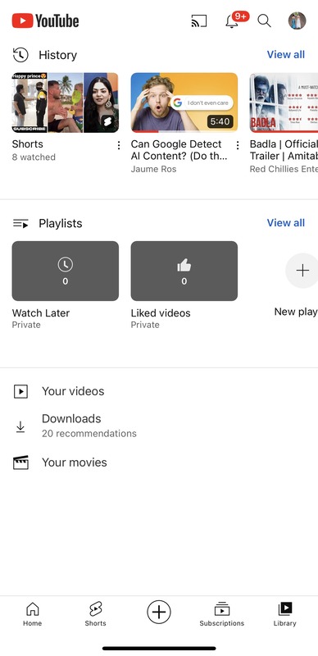
Task: Open the search magnifier icon
Action: pos(264,21)
